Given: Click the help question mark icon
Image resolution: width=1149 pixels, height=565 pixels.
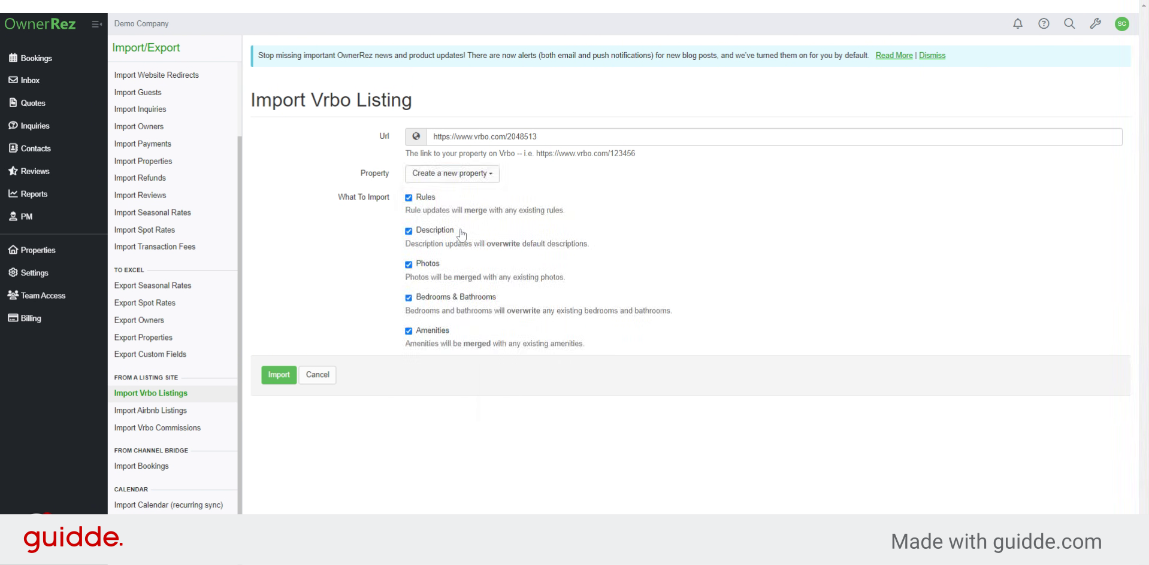Looking at the screenshot, I should [1044, 24].
